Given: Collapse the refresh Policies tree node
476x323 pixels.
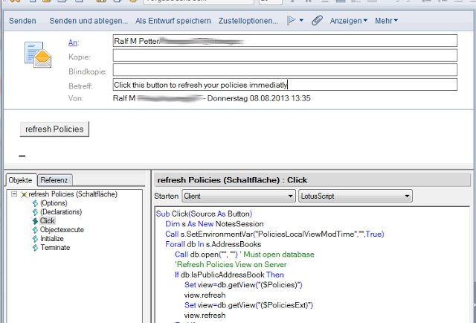Looking at the screenshot, I should 15,194.
